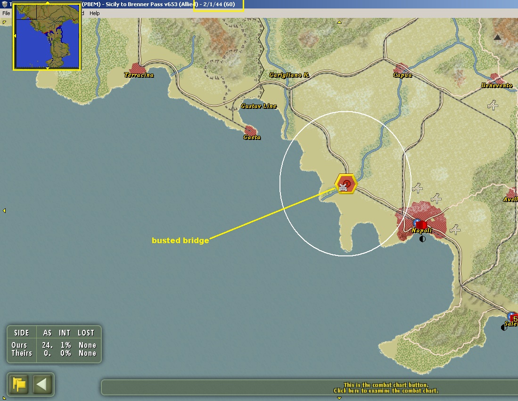Screen dimensions: 518x401
Task: Click the left-pointing triangle back button
Action: pos(42,385)
